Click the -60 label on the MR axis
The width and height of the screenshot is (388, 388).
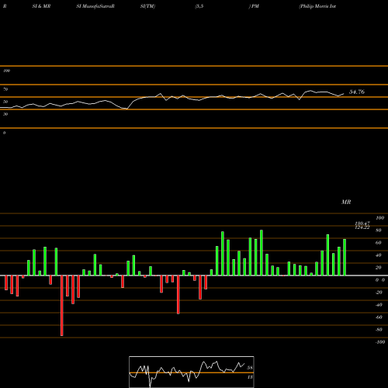coord(379,317)
